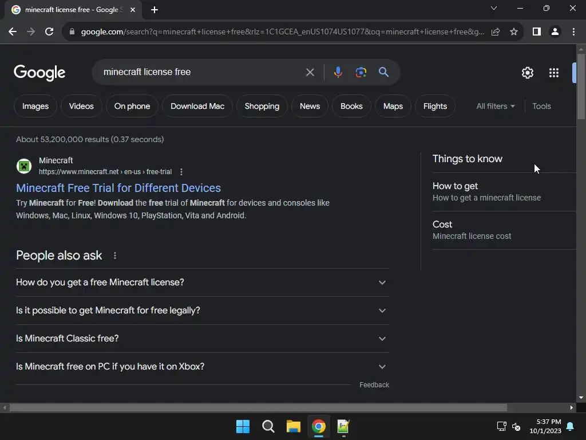Click the Feedback link
The width and height of the screenshot is (586, 440).
pyautogui.click(x=374, y=385)
